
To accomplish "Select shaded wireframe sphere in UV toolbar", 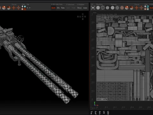I will (x=107, y=8).
